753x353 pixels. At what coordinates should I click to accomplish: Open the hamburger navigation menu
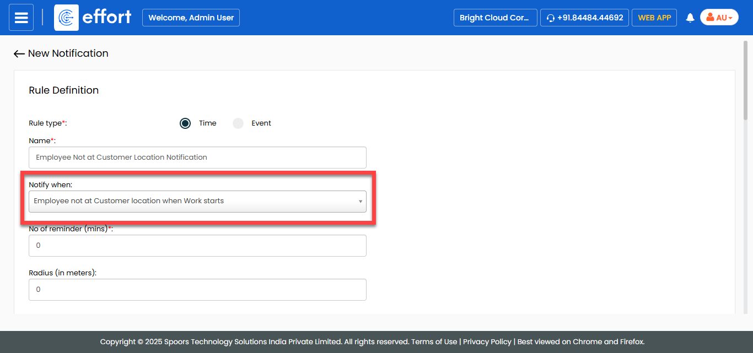[x=21, y=18]
